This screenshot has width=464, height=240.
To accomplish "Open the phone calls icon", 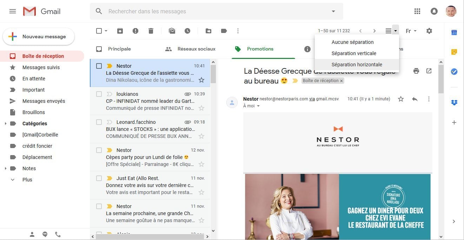I will click(x=58, y=234).
